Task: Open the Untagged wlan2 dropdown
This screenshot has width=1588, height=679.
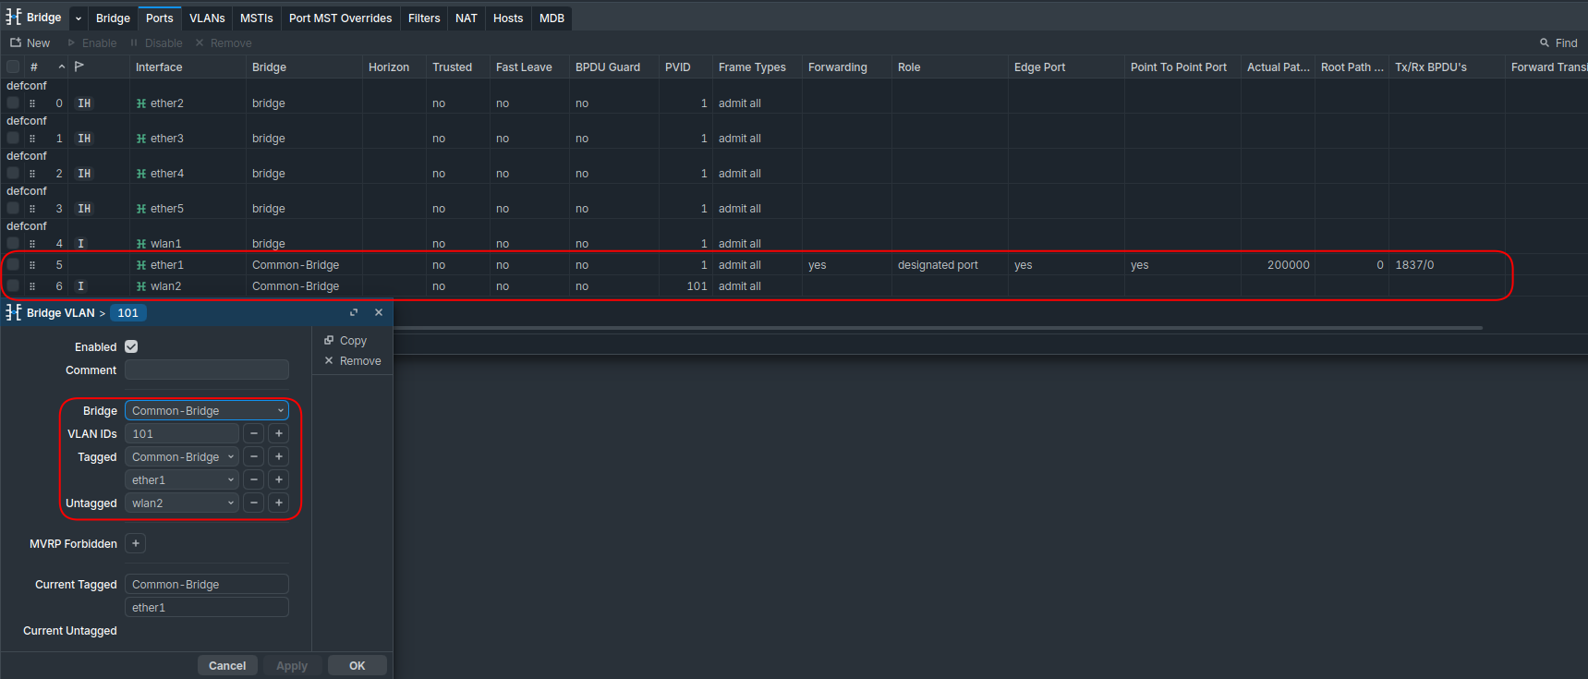Action: click(x=182, y=503)
